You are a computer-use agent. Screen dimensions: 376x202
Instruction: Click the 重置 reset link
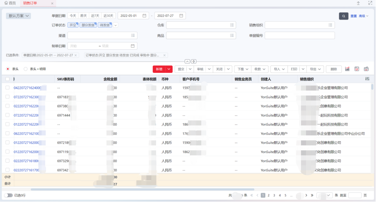coord(354,16)
